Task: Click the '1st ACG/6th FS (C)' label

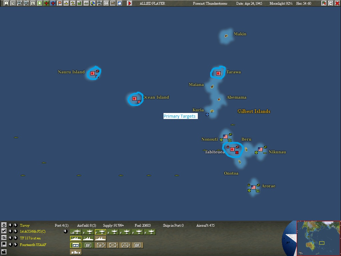Action: tap(33, 231)
